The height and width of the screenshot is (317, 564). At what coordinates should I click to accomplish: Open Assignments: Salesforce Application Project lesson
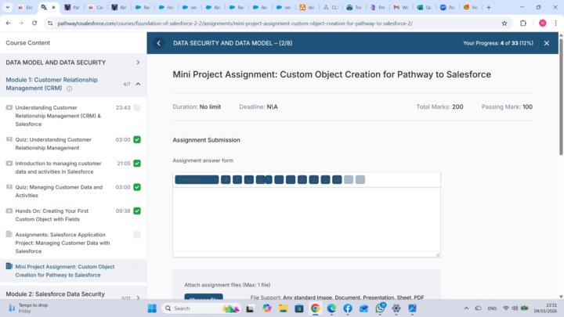[x=63, y=243]
